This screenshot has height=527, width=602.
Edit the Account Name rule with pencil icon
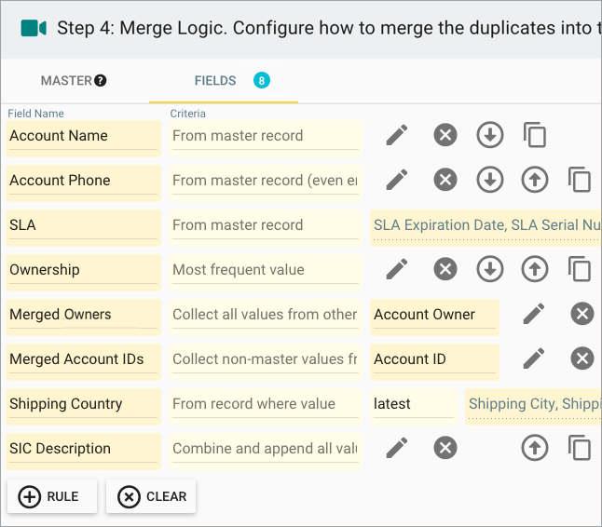coord(397,135)
